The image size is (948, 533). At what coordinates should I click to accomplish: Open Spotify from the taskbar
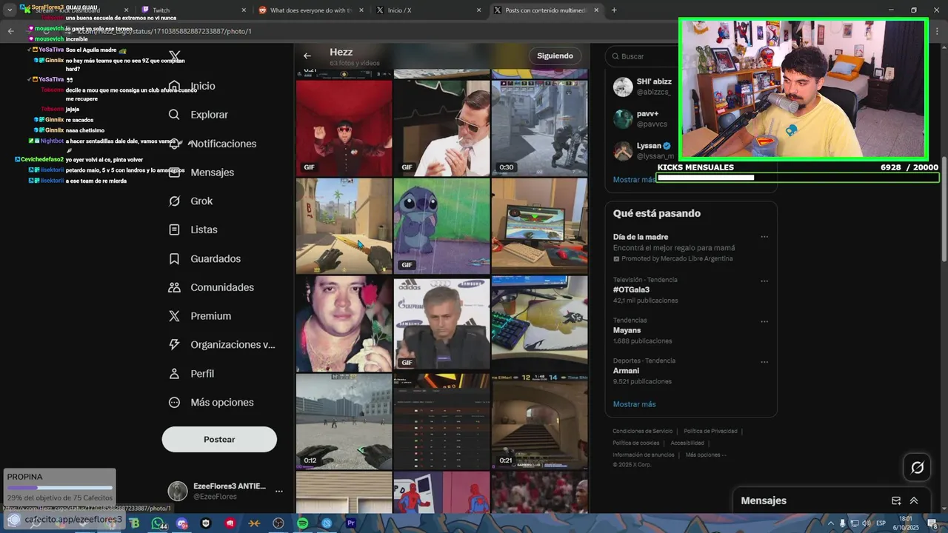[x=302, y=523]
